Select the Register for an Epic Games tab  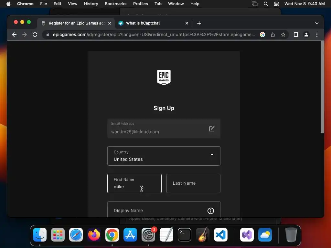pyautogui.click(x=76, y=23)
